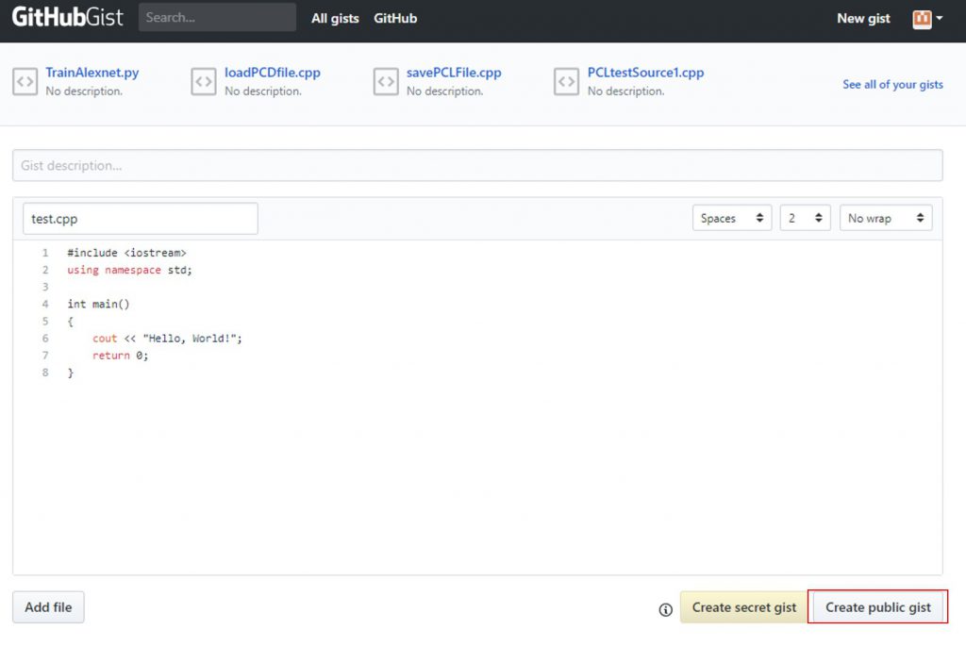Image resolution: width=966 pixels, height=646 pixels.
Task: Open See all of your gists link
Action: click(892, 84)
